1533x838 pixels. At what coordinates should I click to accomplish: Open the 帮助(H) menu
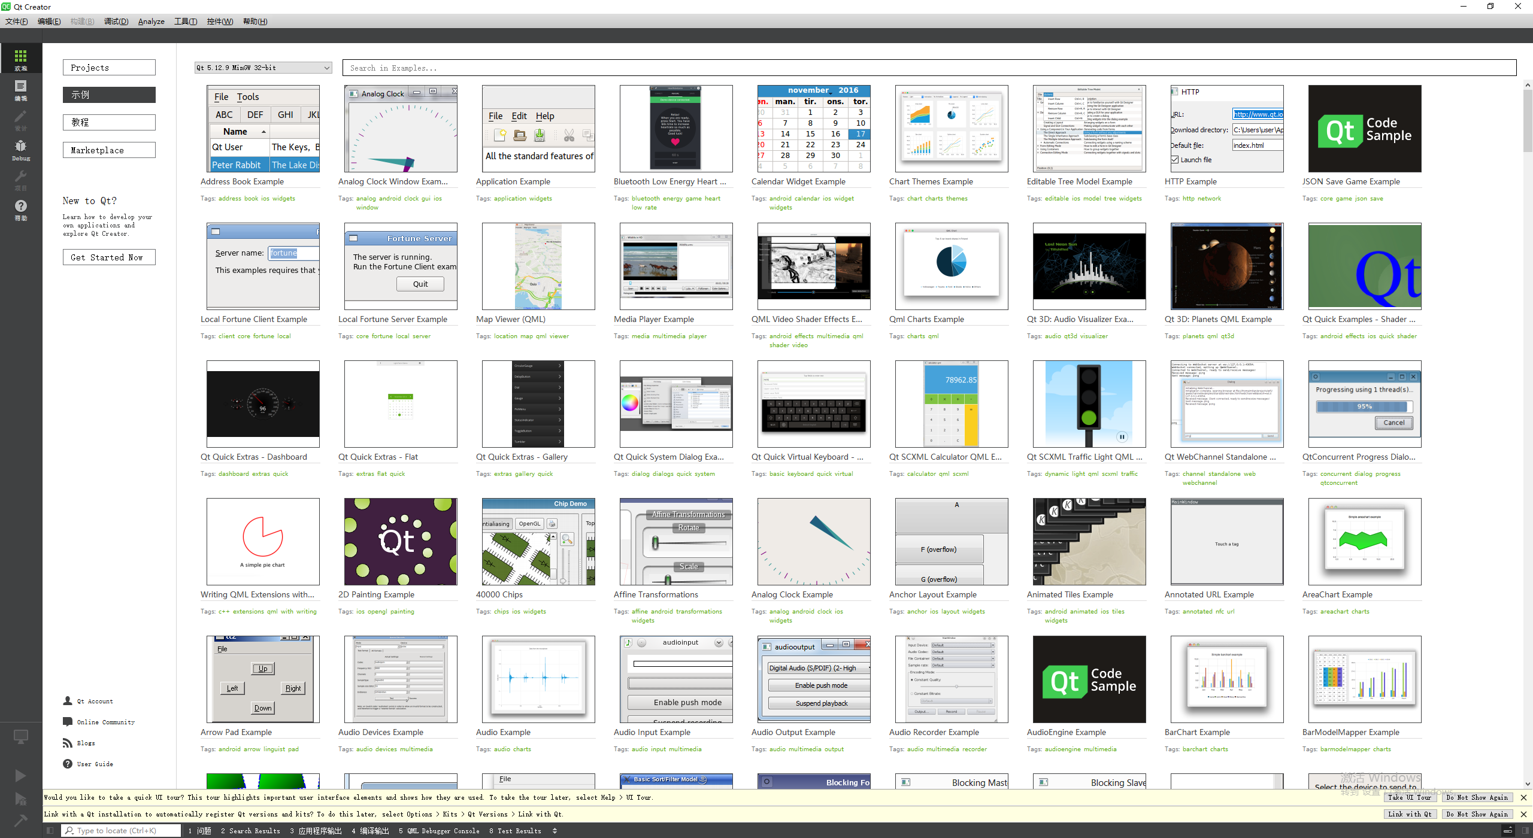[255, 22]
